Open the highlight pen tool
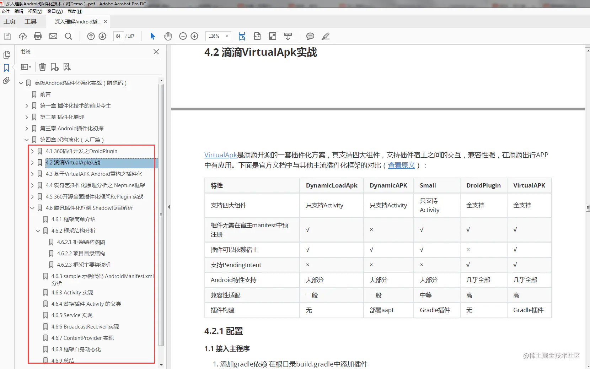 (326, 36)
